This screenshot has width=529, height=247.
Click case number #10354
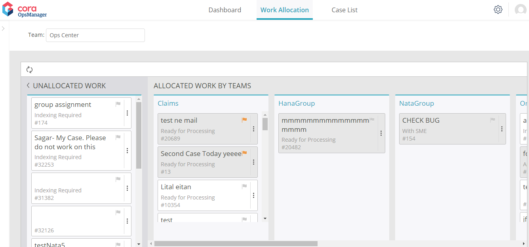[x=170, y=205]
